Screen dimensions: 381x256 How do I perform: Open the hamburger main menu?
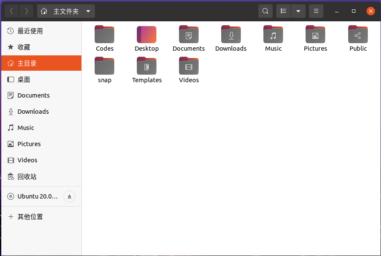coord(316,11)
